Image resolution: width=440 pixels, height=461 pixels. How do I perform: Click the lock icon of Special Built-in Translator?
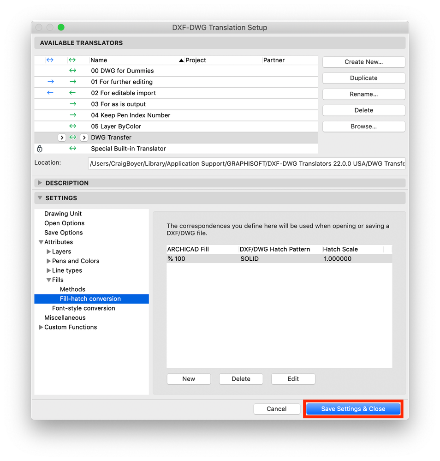(x=40, y=149)
